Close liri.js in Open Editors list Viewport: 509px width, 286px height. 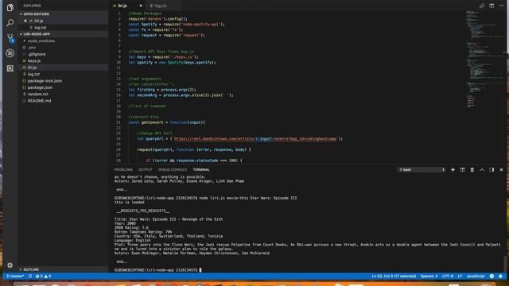(x=25, y=21)
